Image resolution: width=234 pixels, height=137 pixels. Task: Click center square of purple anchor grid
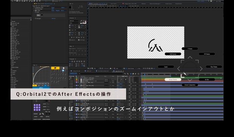pos(37,107)
